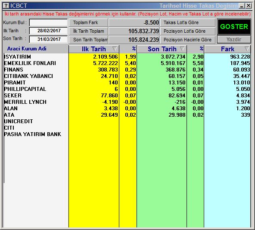255x230 pixels.
Task: Open Son Tarih column sort arrow
Action: pyautogui.click(x=182, y=49)
